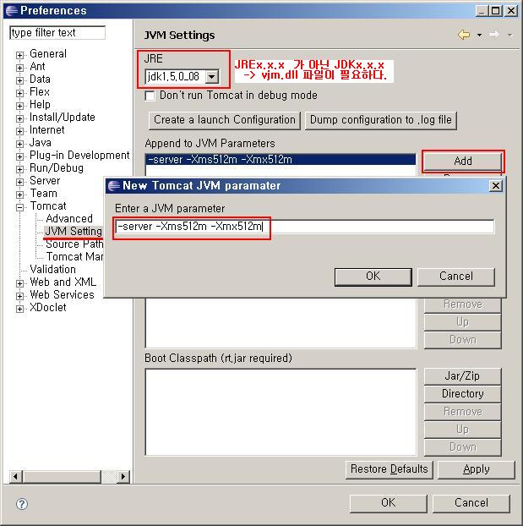This screenshot has height=526, width=523.
Task: Close the New Tomcat JVM parameter dialog
Action: 496,185
